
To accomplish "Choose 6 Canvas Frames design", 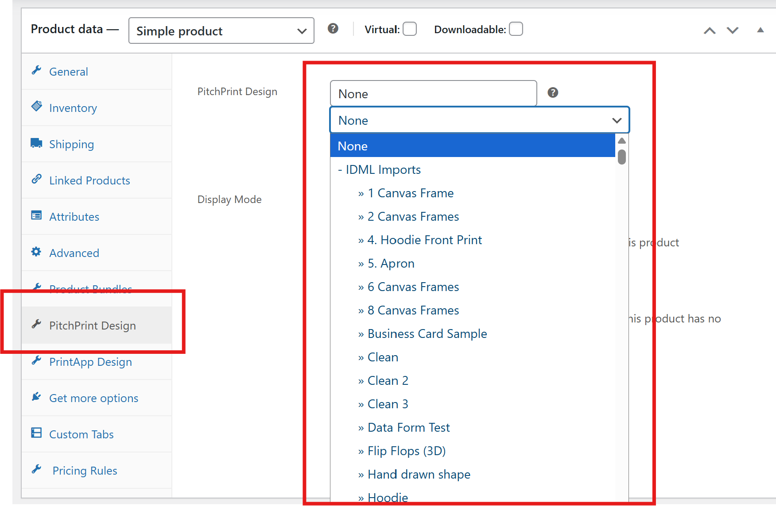I will point(473,287).
